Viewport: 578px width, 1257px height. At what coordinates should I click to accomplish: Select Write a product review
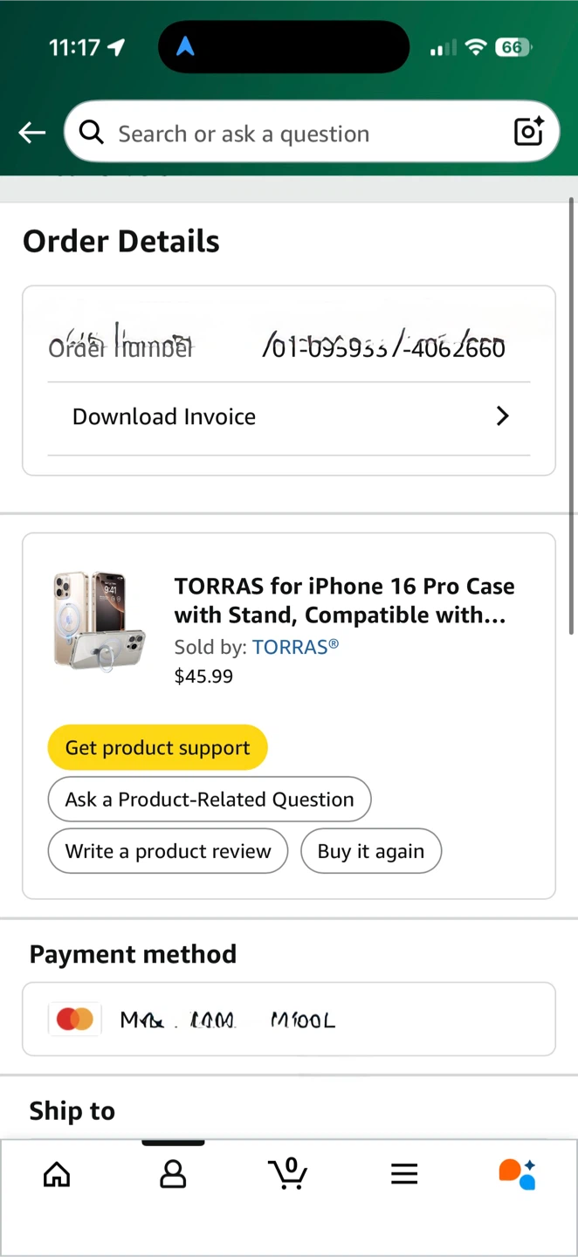click(x=168, y=852)
